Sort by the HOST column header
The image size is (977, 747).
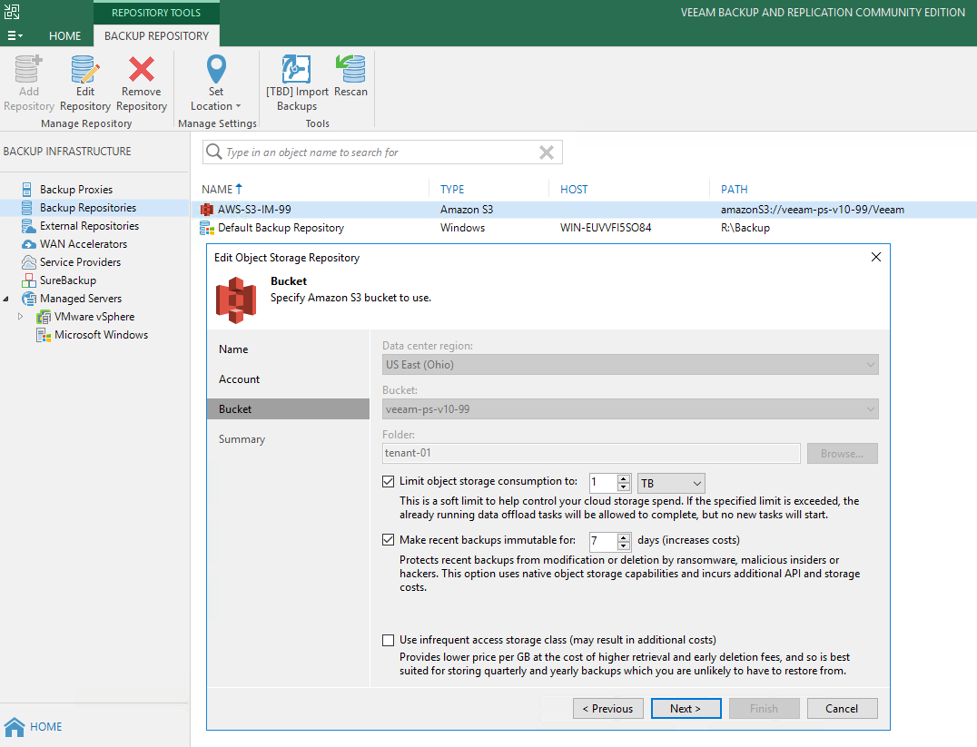pyautogui.click(x=574, y=190)
